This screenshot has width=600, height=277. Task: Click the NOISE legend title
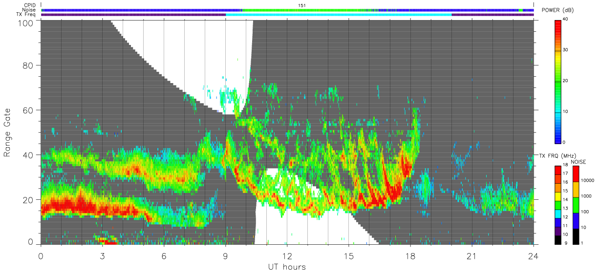(x=579, y=161)
